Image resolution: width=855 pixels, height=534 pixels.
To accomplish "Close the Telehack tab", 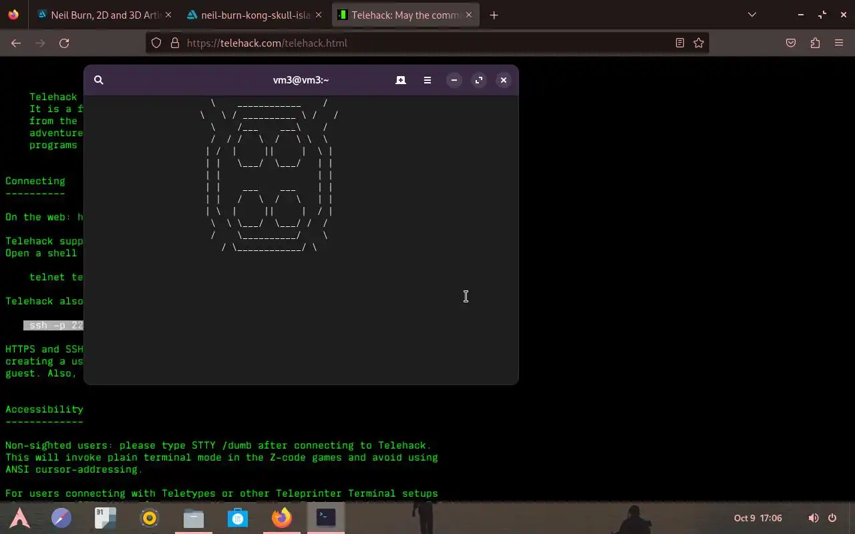I will coord(469,15).
